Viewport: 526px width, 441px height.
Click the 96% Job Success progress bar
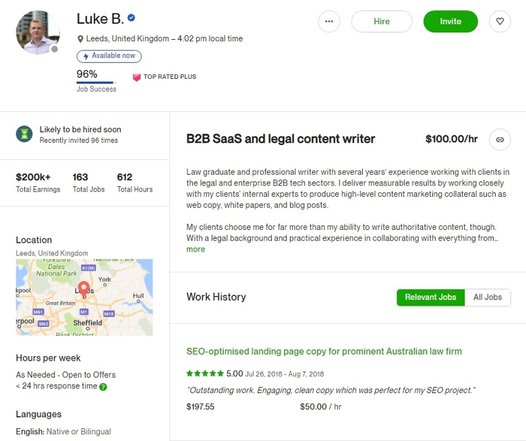[x=96, y=82]
